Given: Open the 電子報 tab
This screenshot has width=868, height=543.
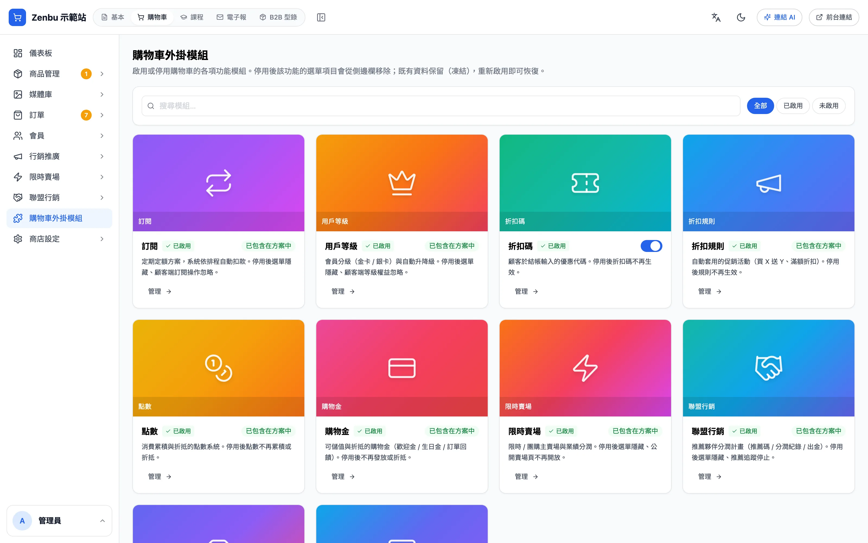Looking at the screenshot, I should tap(231, 17).
